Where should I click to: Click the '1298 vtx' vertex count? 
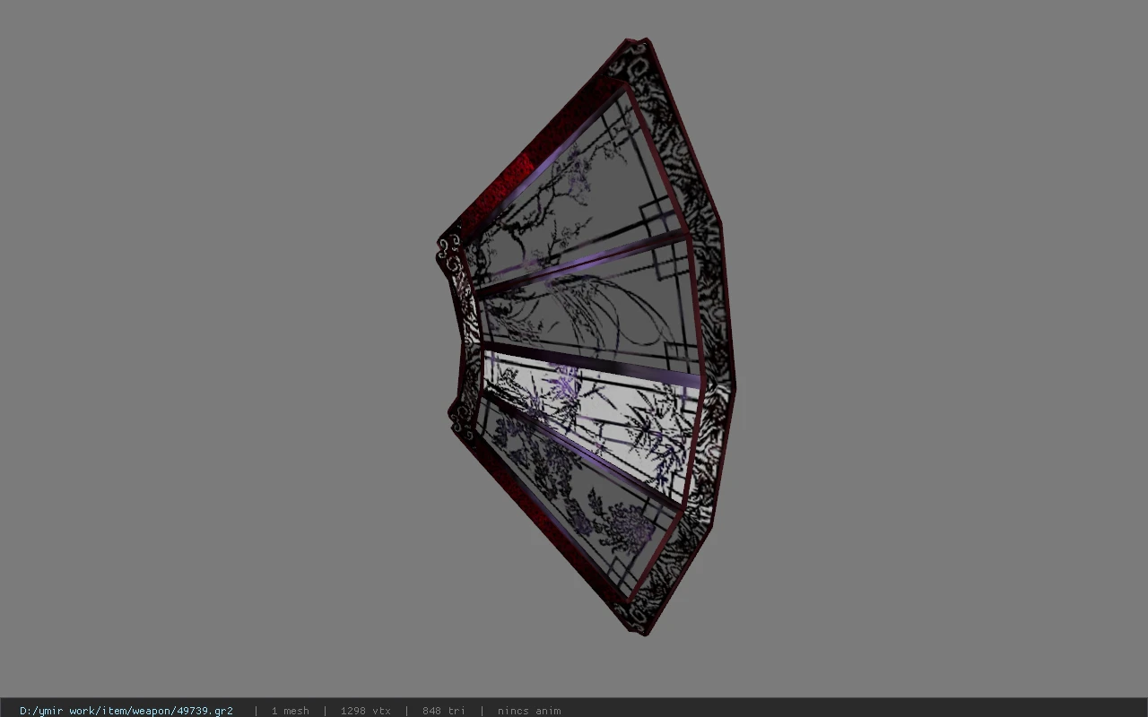coord(365,711)
